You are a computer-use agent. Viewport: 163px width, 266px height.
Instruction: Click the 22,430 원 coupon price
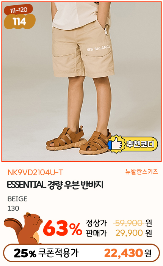(x=128, y=253)
